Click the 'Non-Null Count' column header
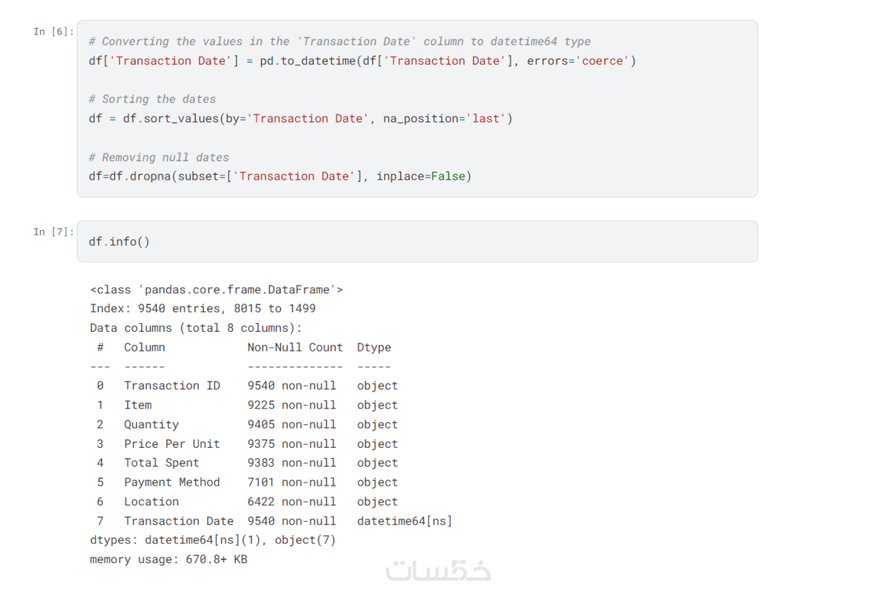Image resolution: width=877 pixels, height=593 pixels. 295,347
